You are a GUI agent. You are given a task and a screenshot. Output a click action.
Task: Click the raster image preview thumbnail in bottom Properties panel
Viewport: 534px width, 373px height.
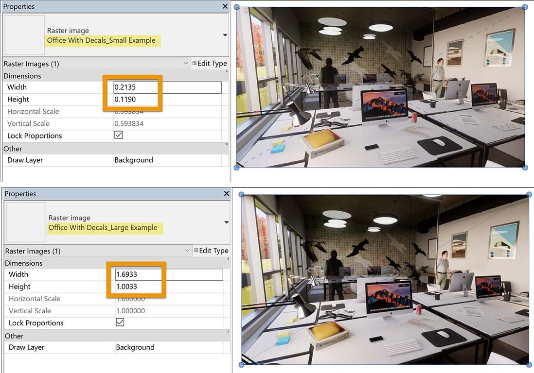pyautogui.click(x=25, y=222)
